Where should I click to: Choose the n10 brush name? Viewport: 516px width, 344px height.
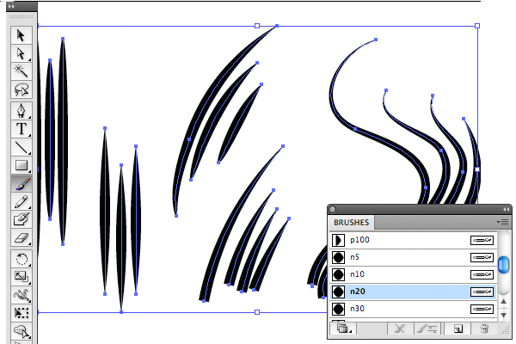[357, 274]
